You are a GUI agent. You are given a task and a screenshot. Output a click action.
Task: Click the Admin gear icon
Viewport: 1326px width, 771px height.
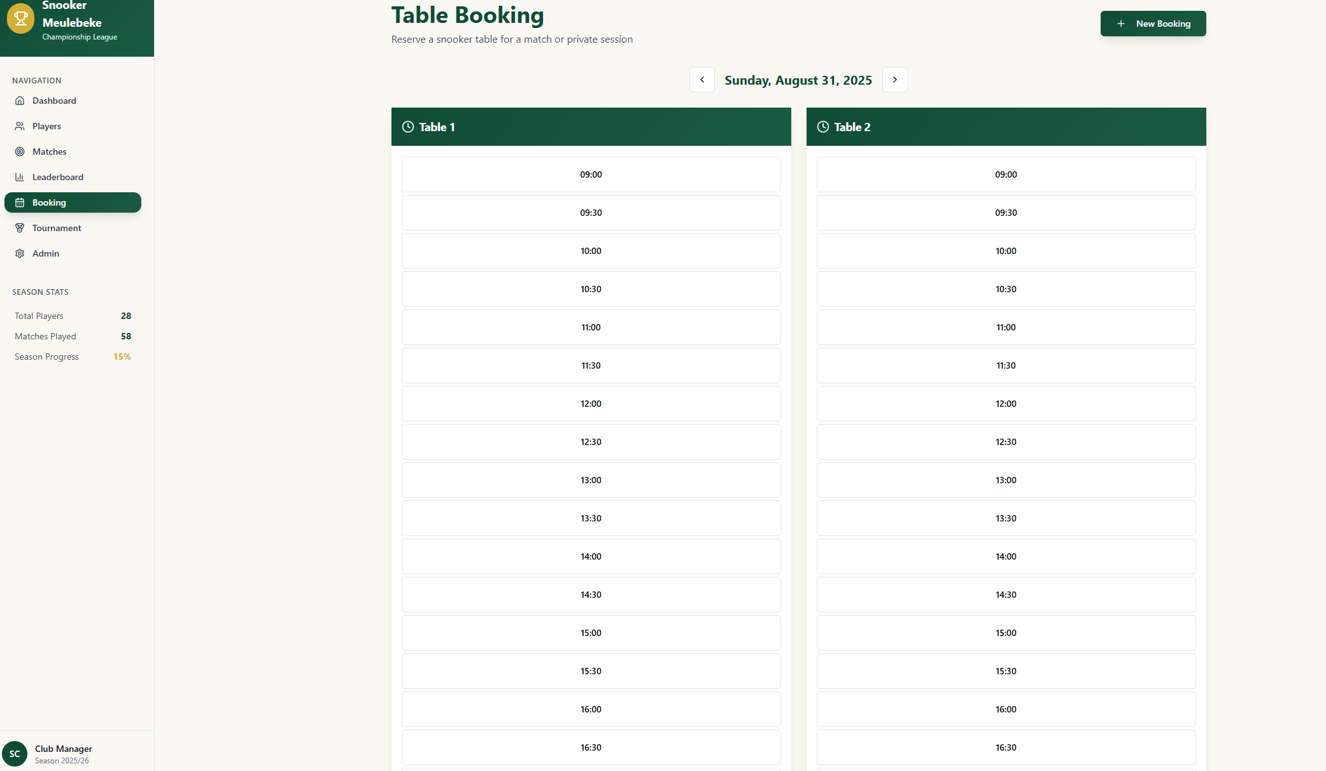(20, 253)
